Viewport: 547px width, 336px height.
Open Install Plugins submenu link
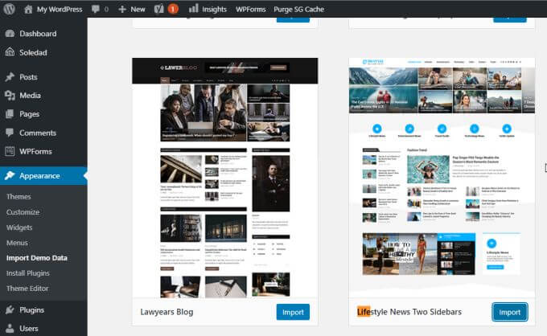pyautogui.click(x=28, y=273)
